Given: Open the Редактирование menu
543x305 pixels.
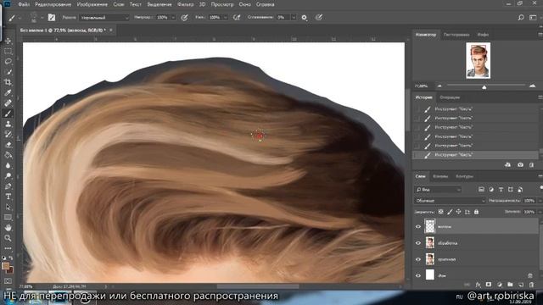Looking at the screenshot, I should (53, 4).
